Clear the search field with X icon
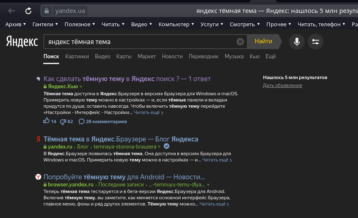Screen dimensions: 358x218 coord(240,42)
